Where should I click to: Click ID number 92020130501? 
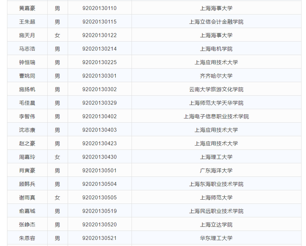pos(99,171)
